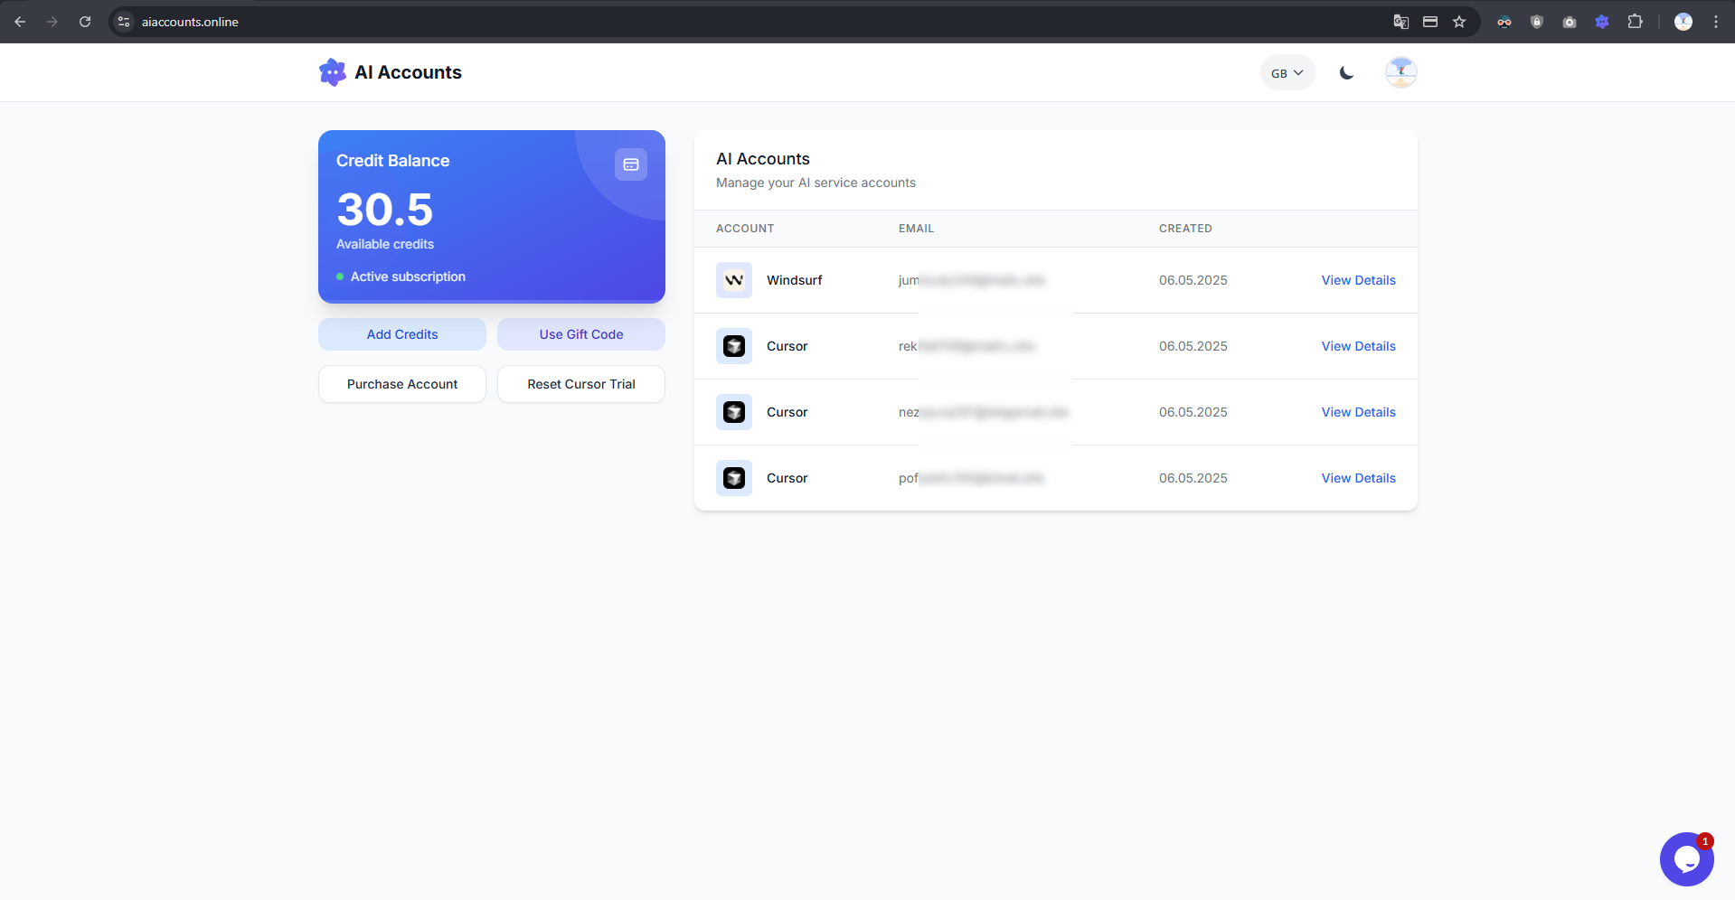Screen dimensions: 1735x900
Task: Click the Credit Balance heading
Action: [x=392, y=161]
